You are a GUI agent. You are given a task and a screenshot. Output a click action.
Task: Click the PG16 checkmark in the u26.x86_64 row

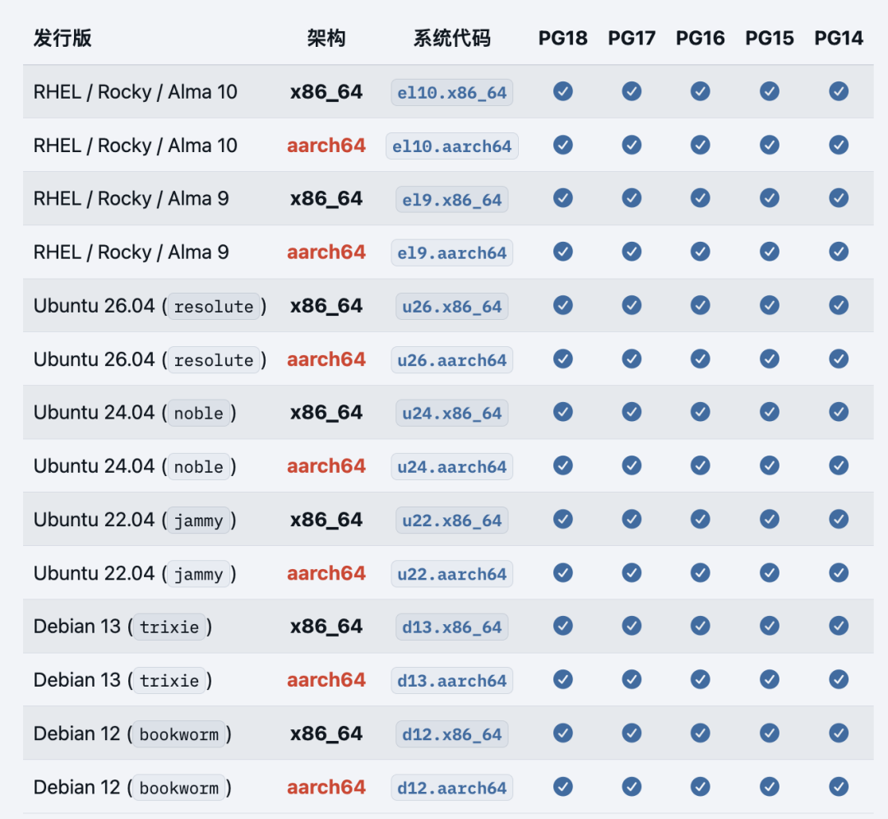pyautogui.click(x=701, y=305)
